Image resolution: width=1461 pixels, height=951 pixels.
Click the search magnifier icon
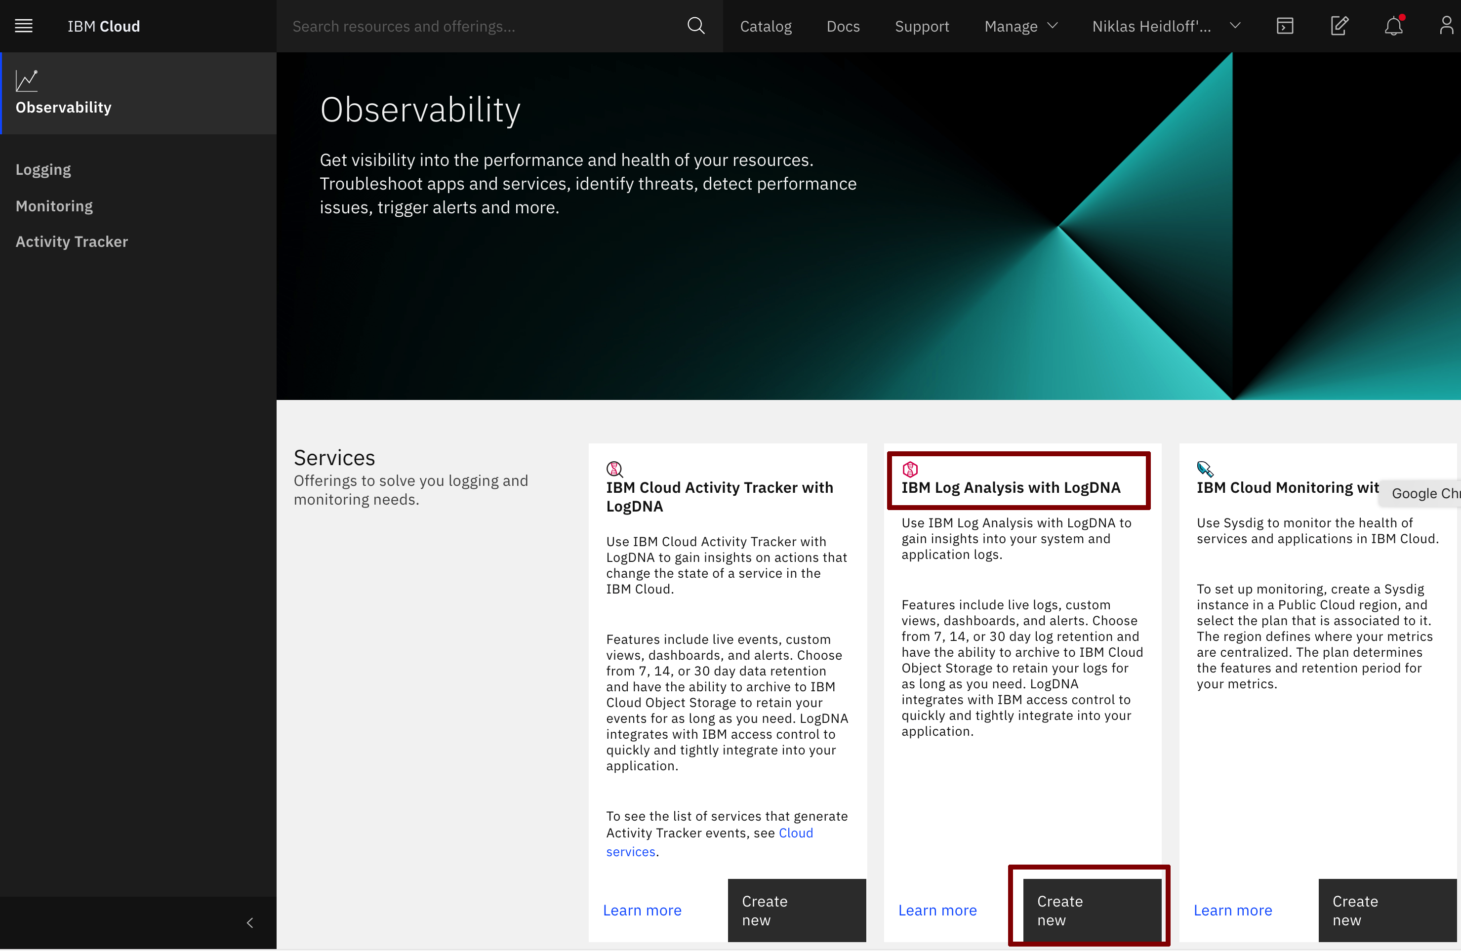[x=695, y=26]
